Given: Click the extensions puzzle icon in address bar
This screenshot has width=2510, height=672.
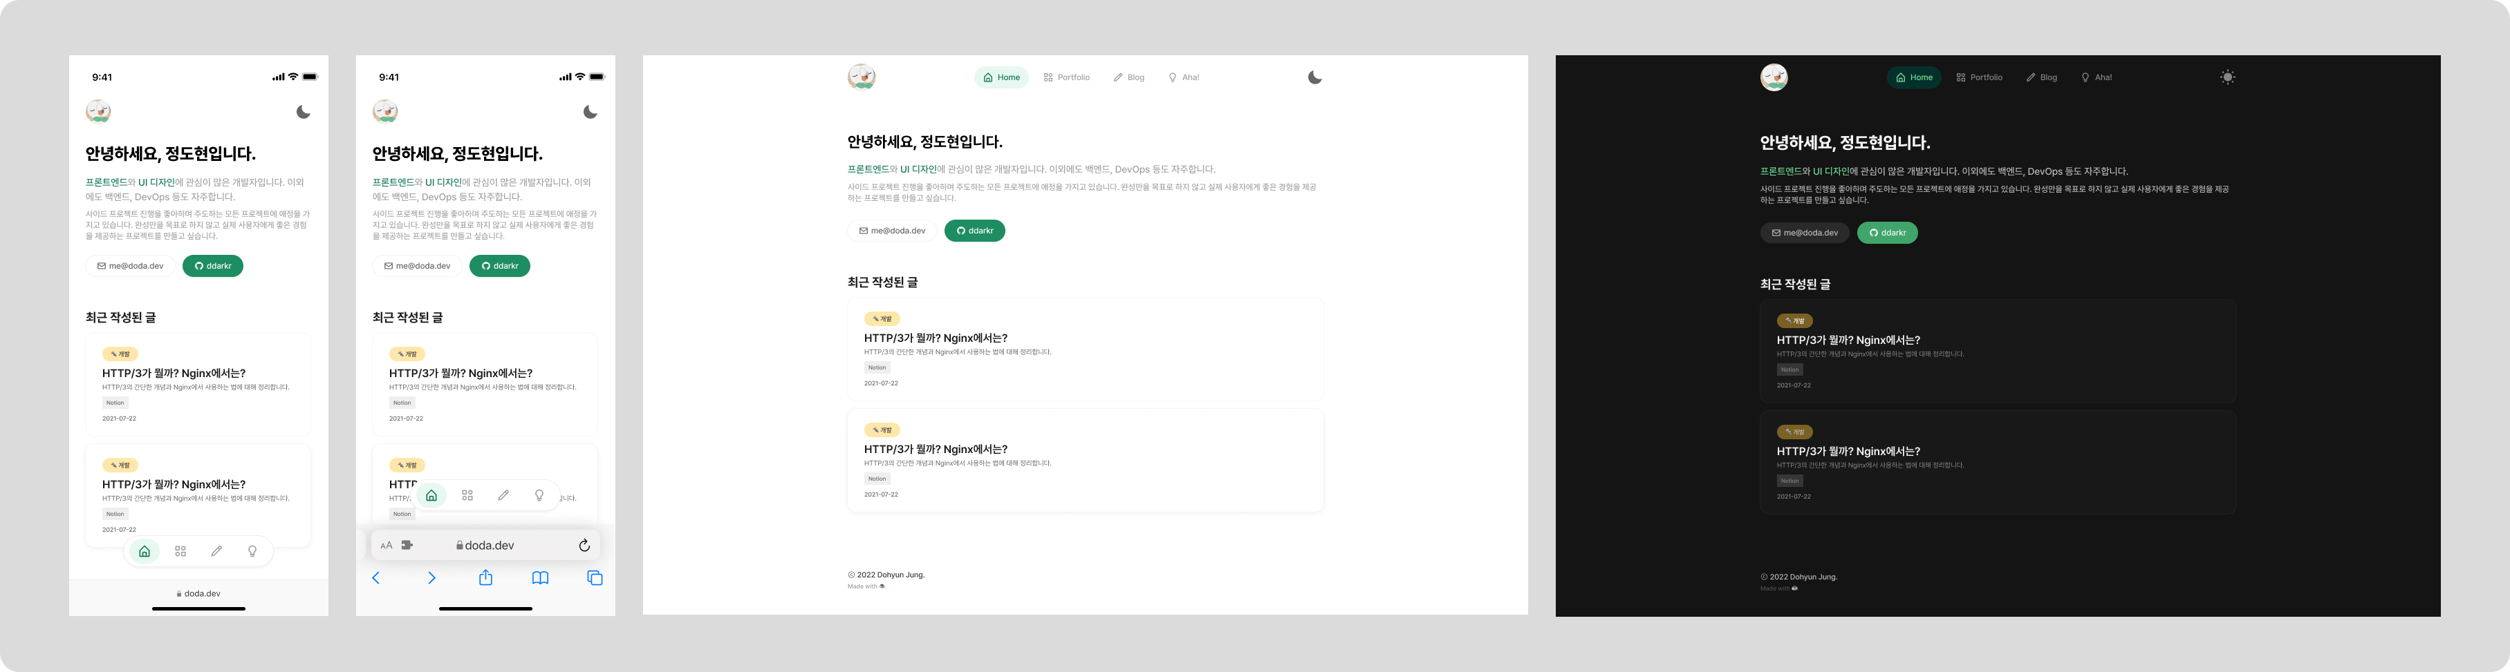Looking at the screenshot, I should pyautogui.click(x=407, y=544).
